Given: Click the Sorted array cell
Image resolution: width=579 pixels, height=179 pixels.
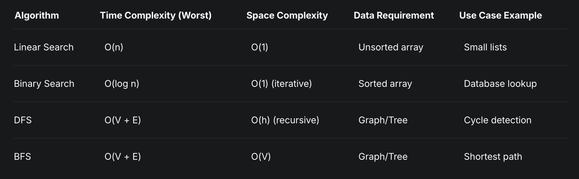Looking at the screenshot, I should click(385, 84).
